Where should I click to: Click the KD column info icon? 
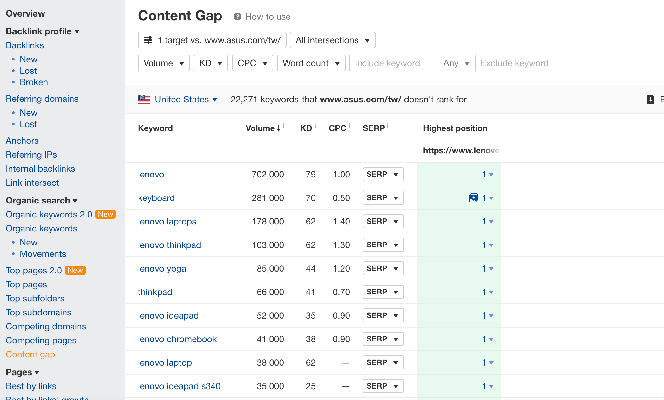pos(315,126)
